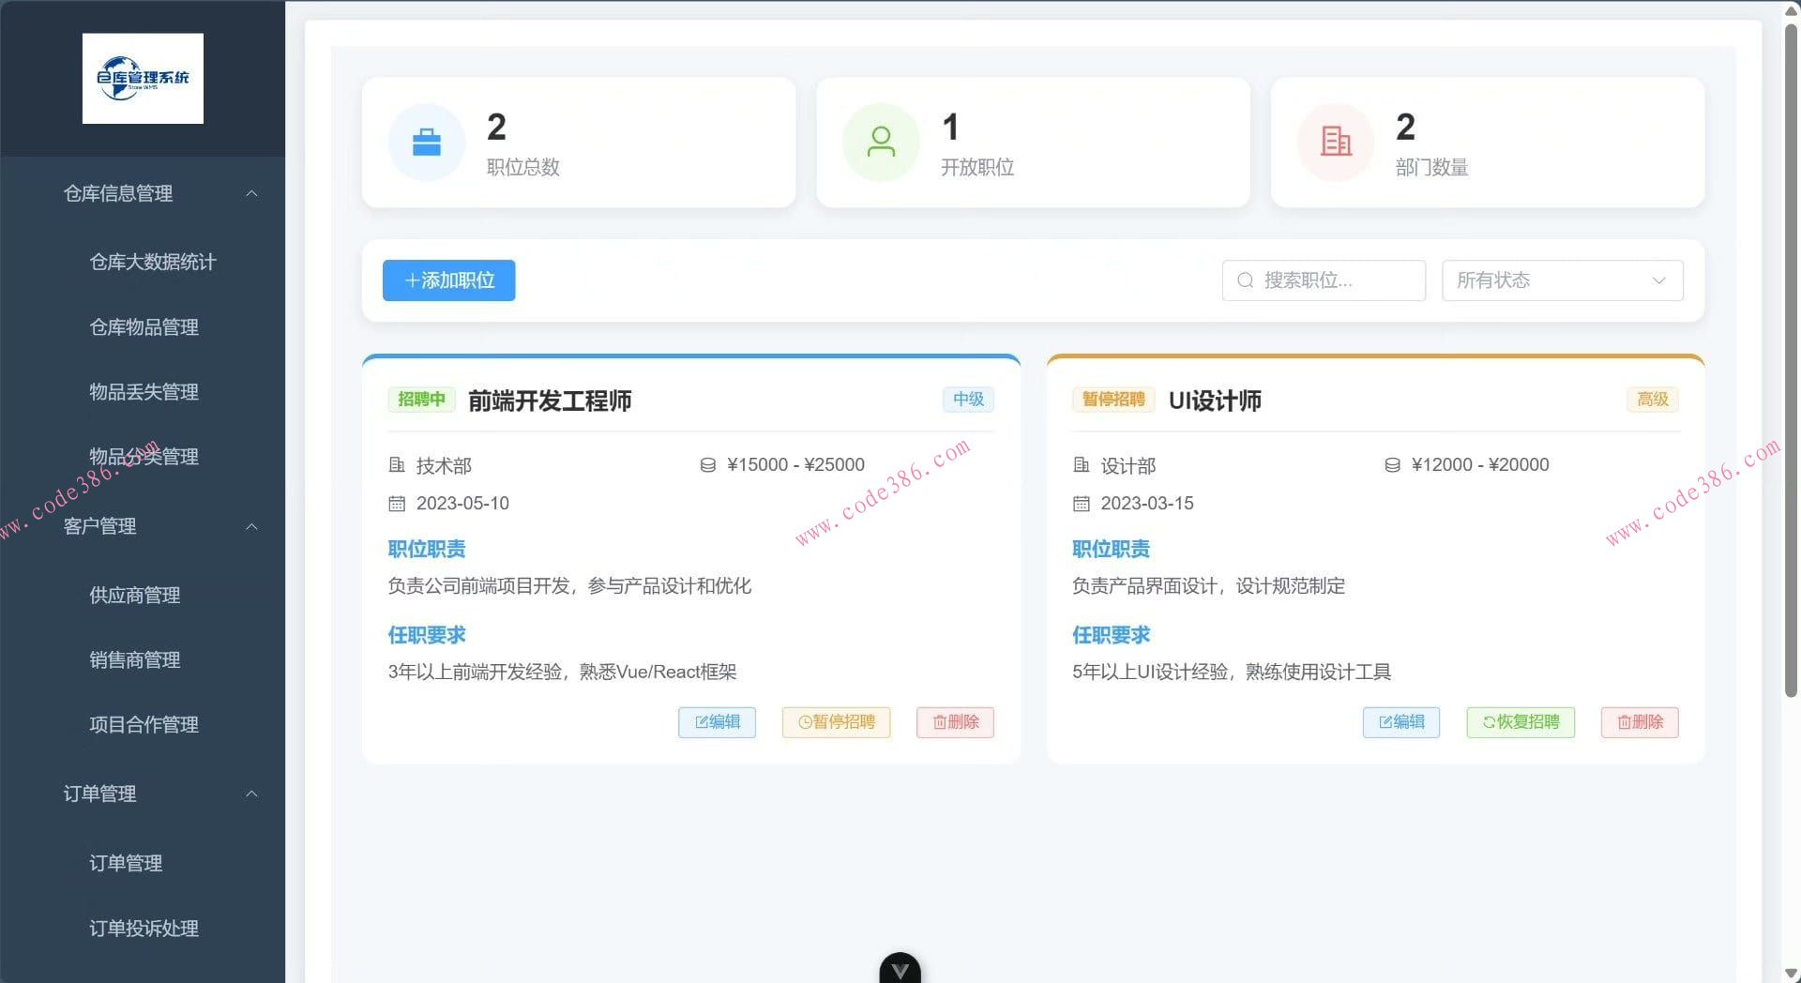Click the calendar icon next to 2023-05-10
Viewport: 1801px width, 983px height.
pyautogui.click(x=396, y=504)
